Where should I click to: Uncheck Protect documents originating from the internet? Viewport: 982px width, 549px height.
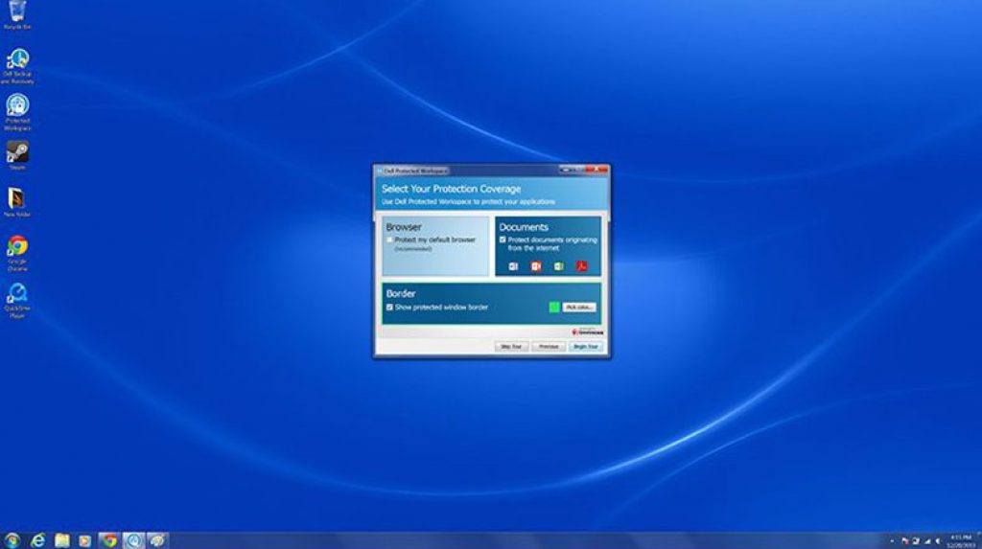[503, 240]
